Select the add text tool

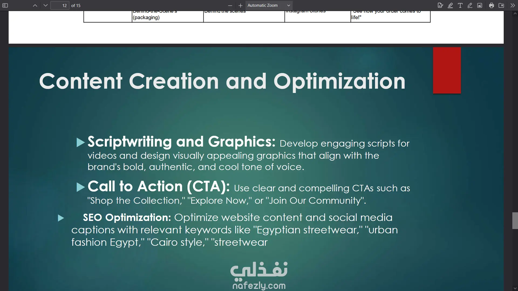pos(460,5)
